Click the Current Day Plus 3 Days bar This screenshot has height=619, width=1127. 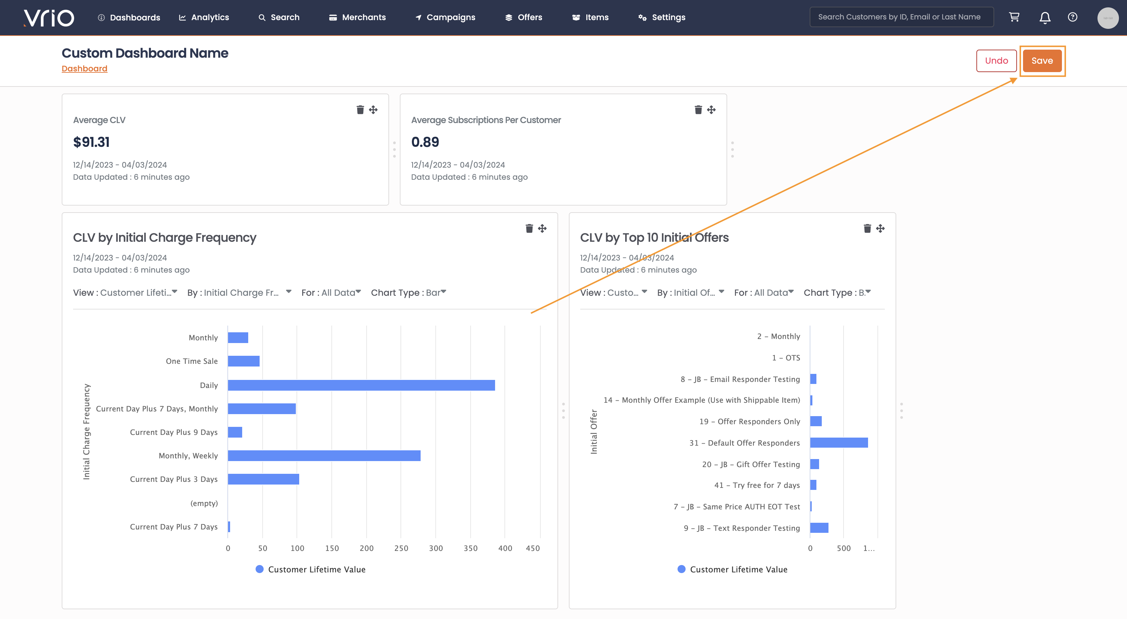click(x=263, y=479)
